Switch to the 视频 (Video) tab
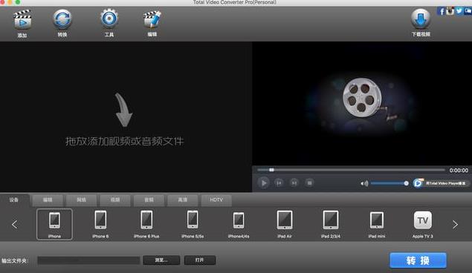The width and height of the screenshot is (472, 273). (115, 200)
